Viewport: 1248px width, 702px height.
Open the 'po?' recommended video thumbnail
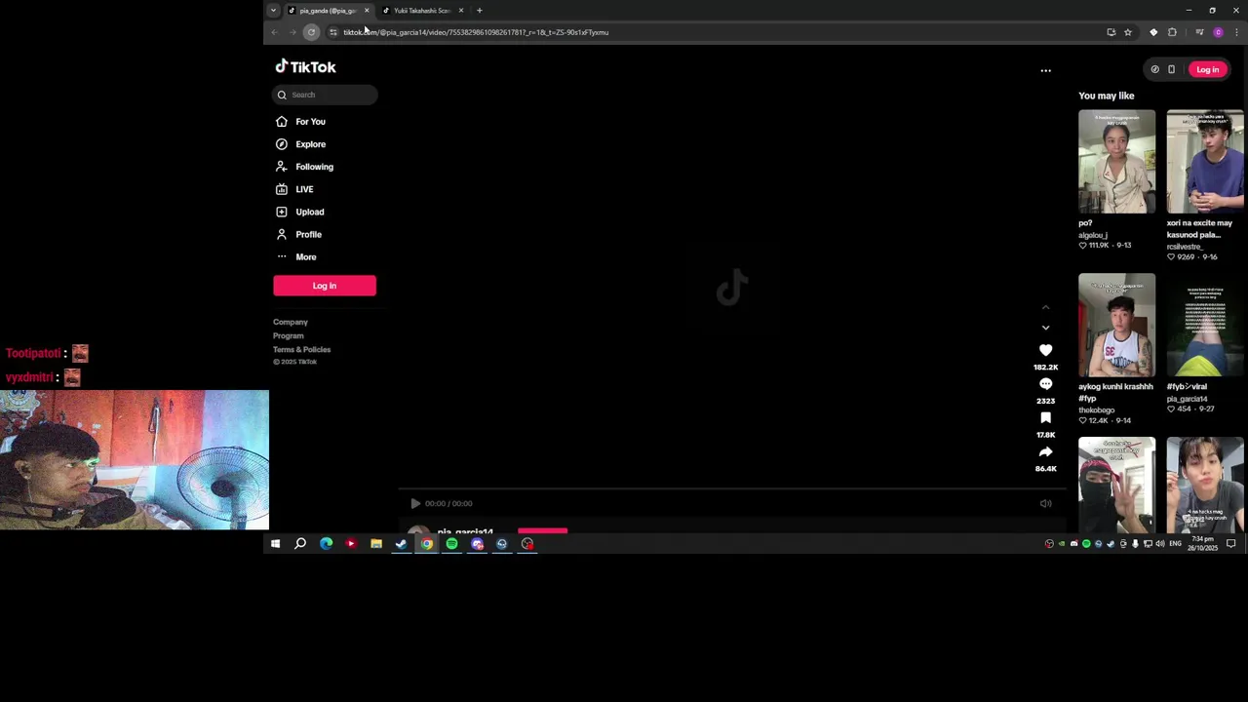1116,161
